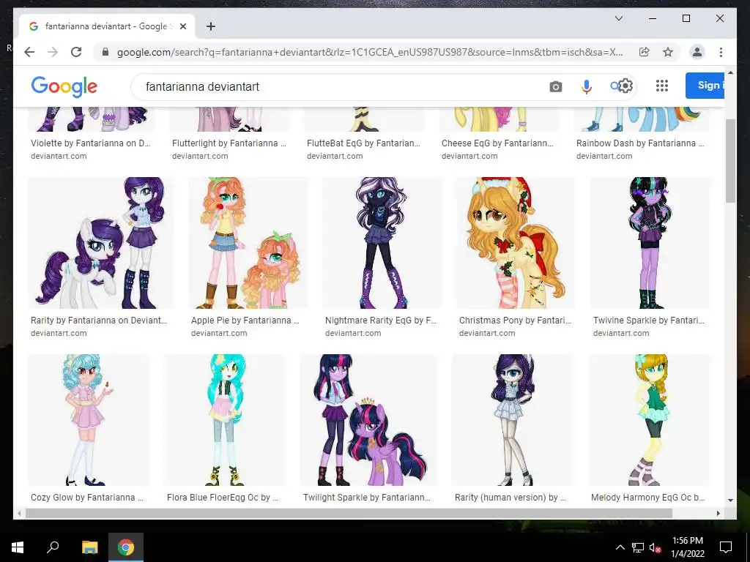Start voice search with microphone
This screenshot has height=562, width=750.
coord(587,86)
